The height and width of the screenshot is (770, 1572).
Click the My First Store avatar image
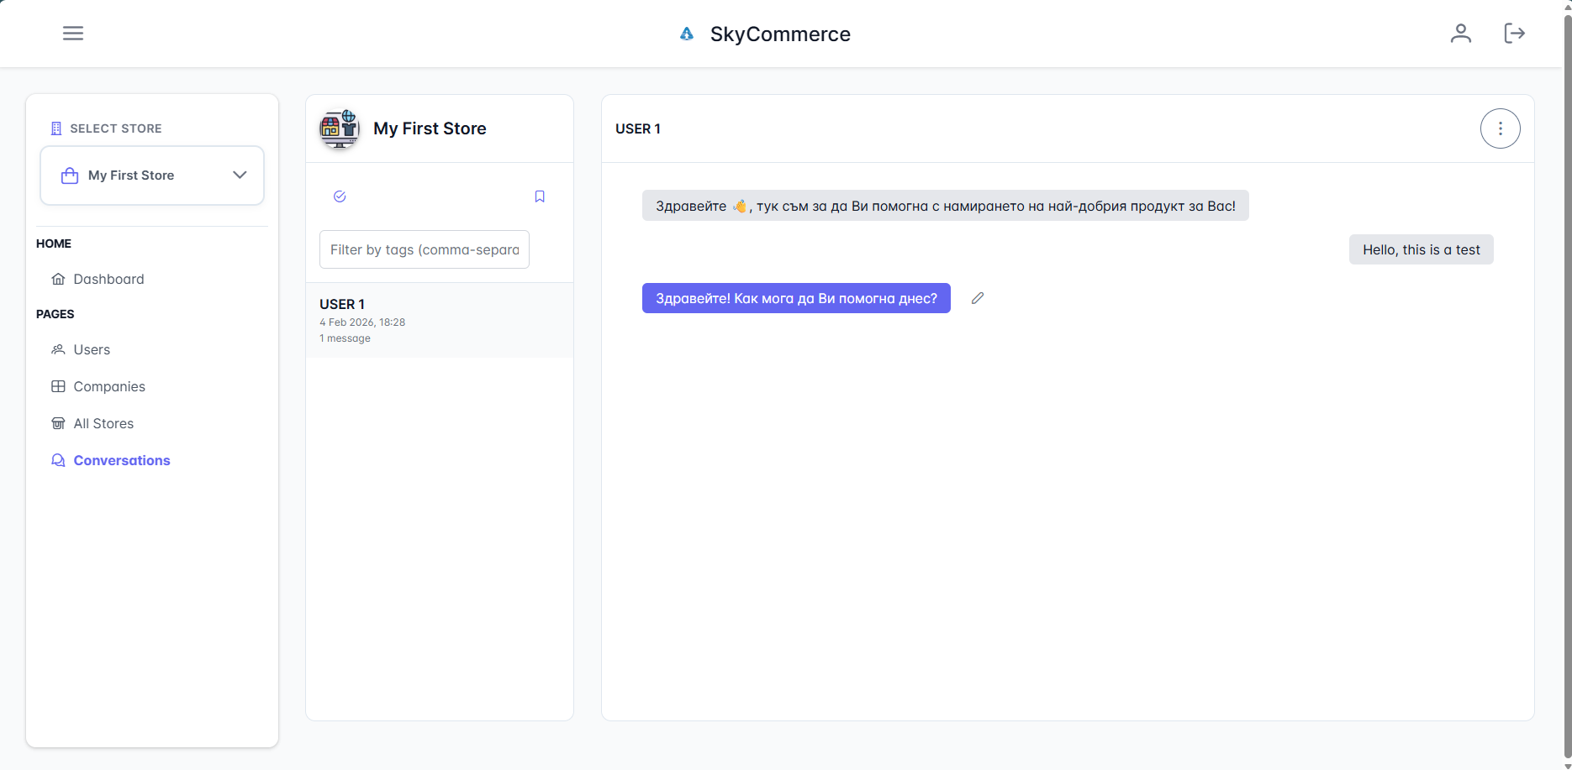pyautogui.click(x=340, y=128)
